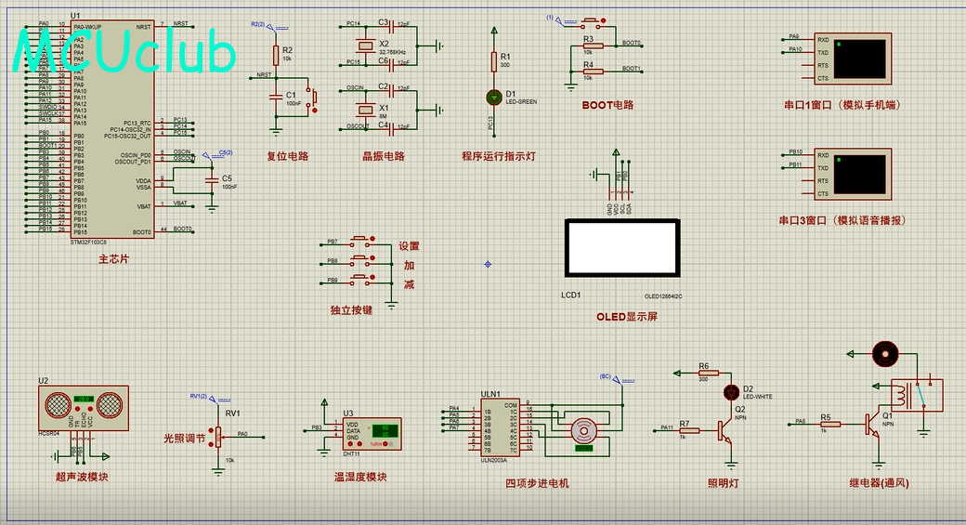Select the DHT11 humidity sensor U3
The image size is (966, 525).
pyautogui.click(x=372, y=435)
